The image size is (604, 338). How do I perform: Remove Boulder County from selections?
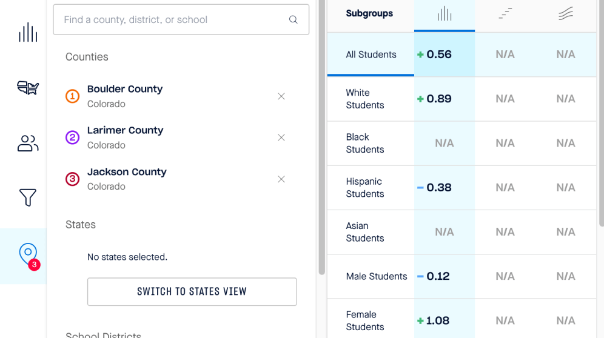click(281, 96)
